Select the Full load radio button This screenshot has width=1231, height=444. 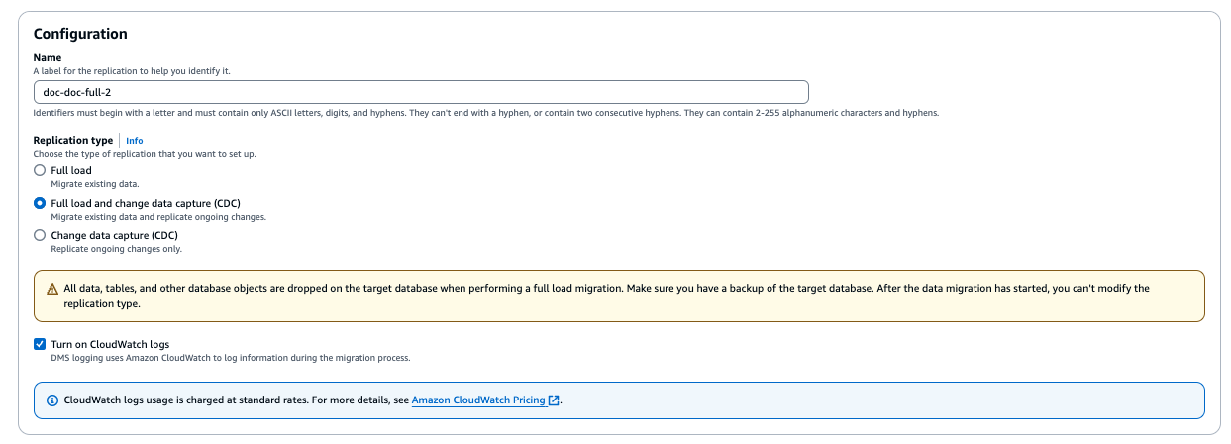(x=40, y=171)
